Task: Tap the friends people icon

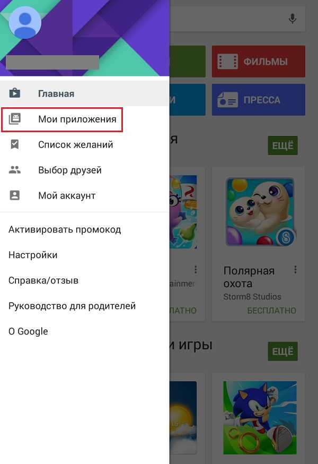Action: tap(15, 170)
